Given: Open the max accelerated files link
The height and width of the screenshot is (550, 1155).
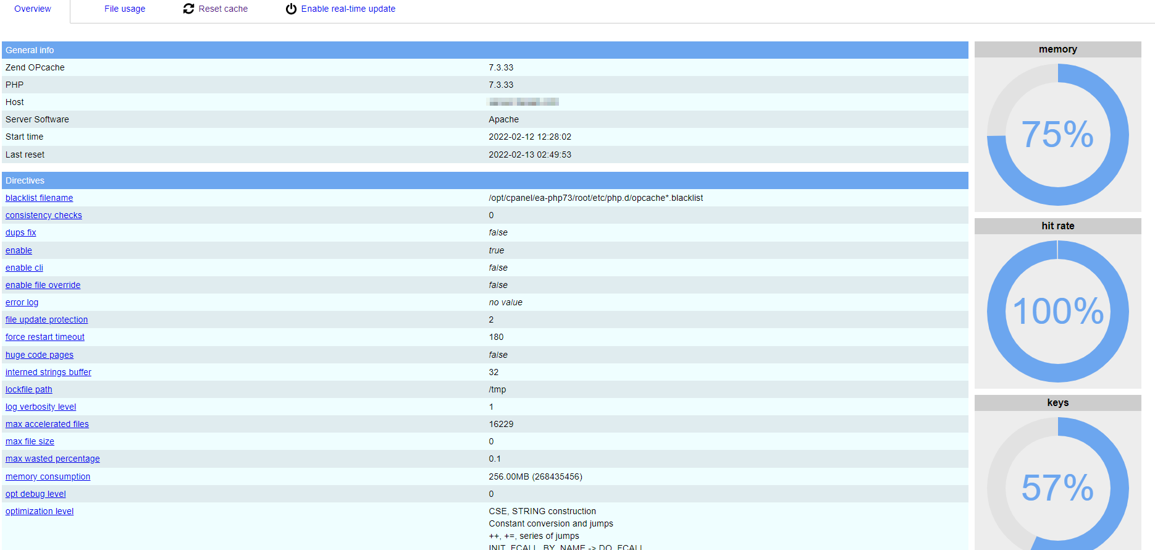Looking at the screenshot, I should coord(47,424).
